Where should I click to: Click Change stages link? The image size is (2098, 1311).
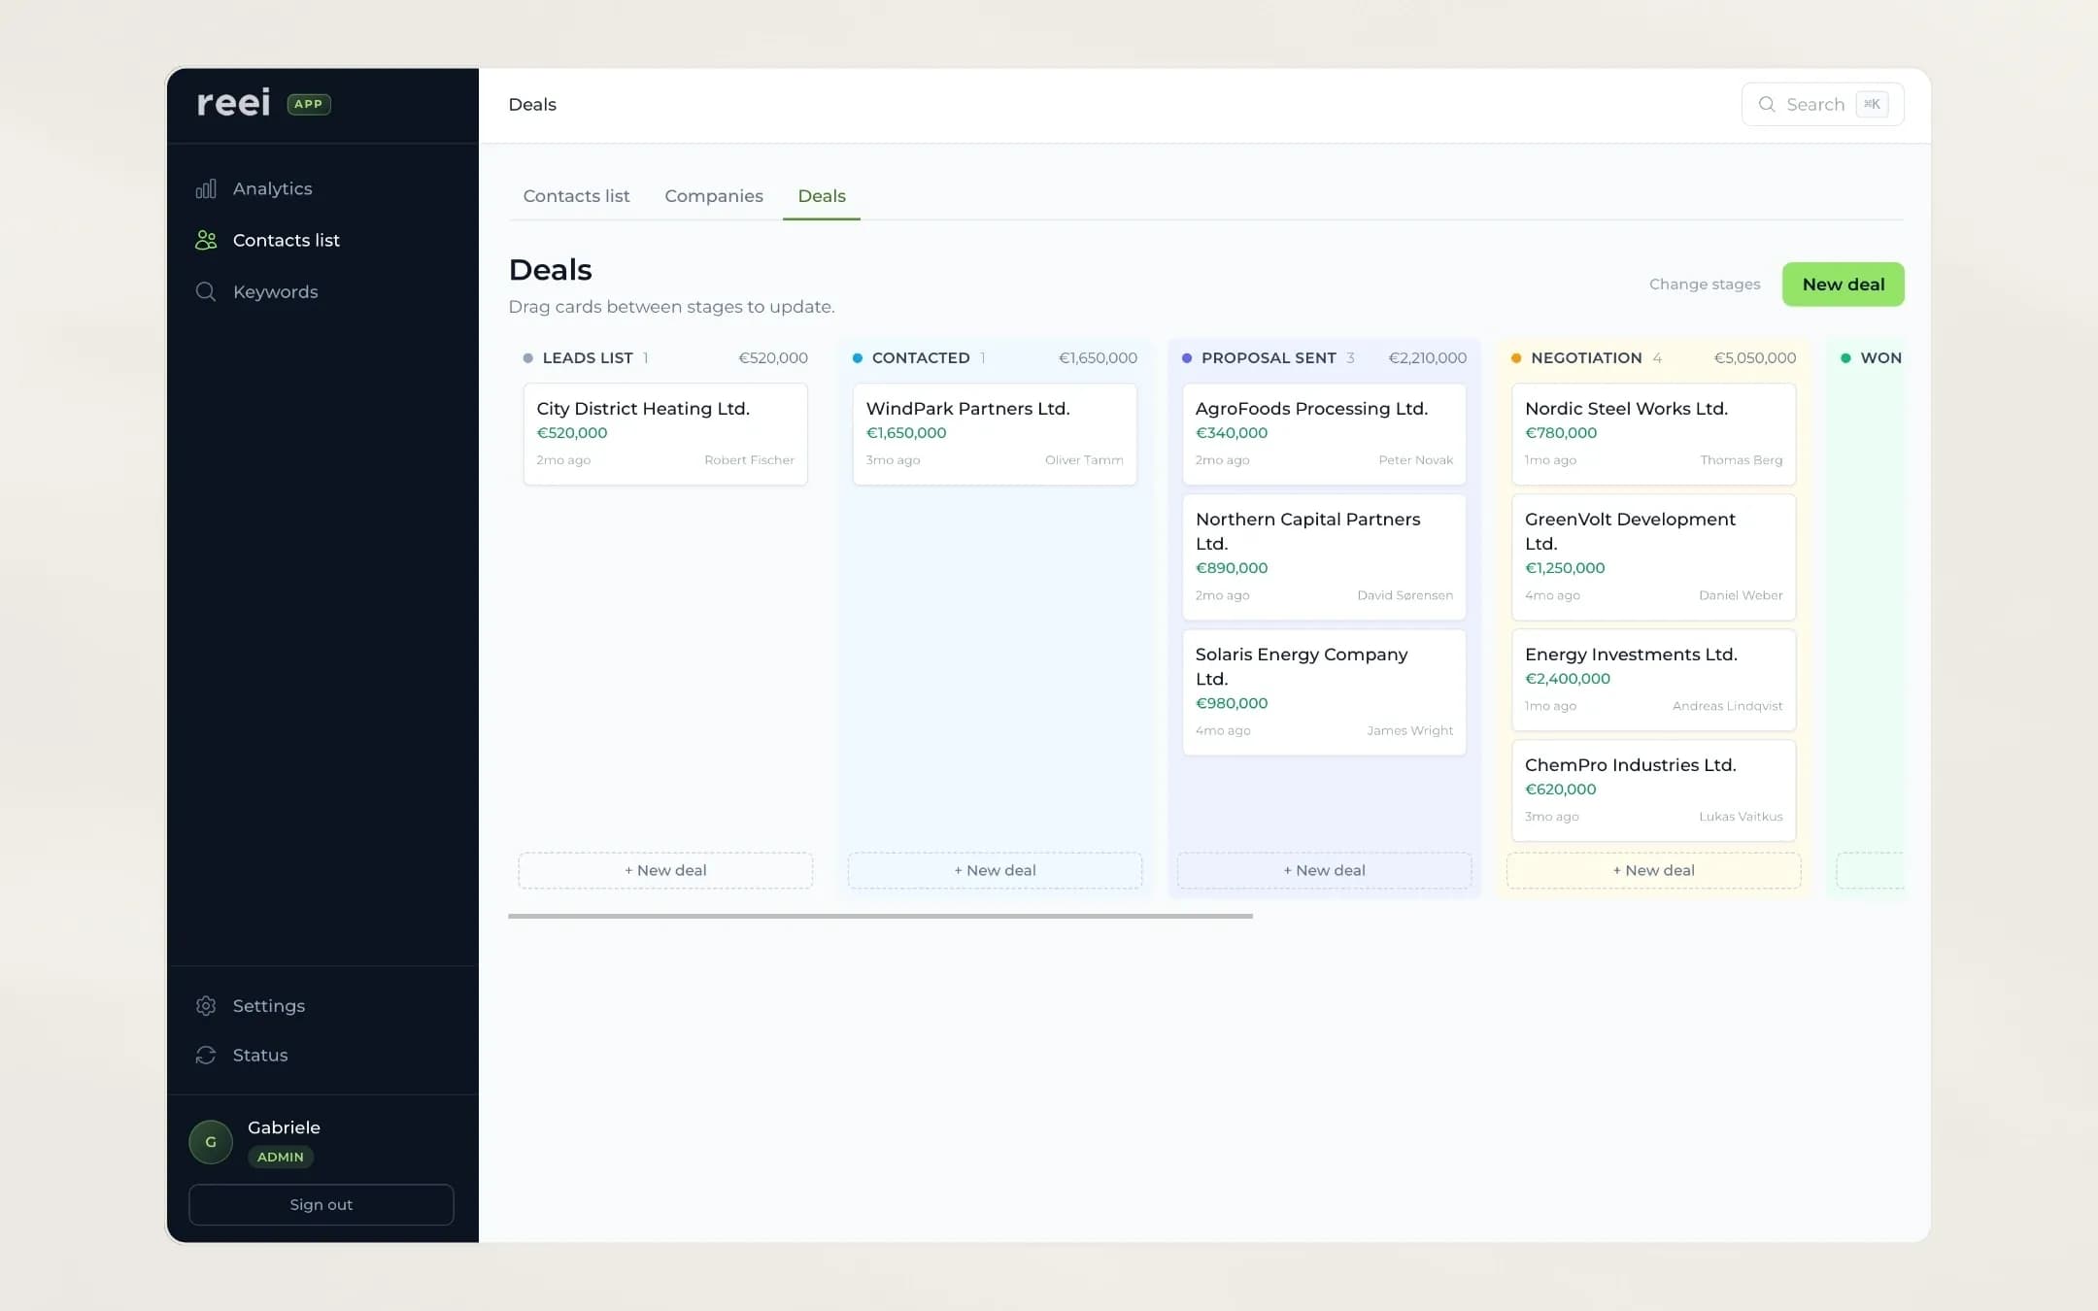pyautogui.click(x=1705, y=285)
